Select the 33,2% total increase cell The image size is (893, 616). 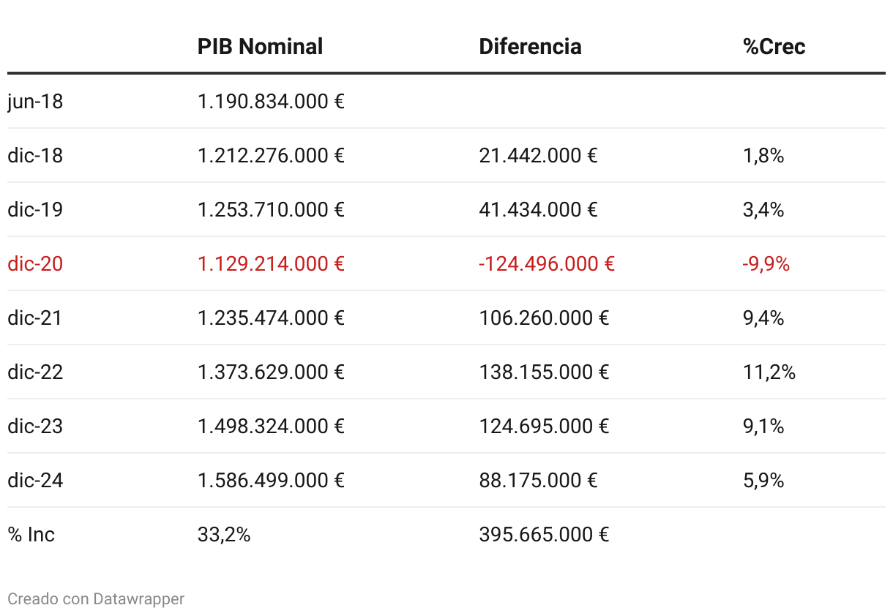(x=224, y=534)
